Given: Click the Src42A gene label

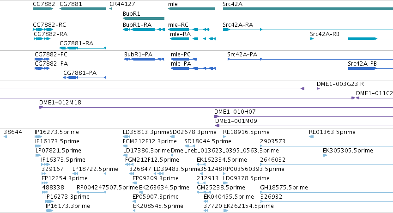Looking at the screenshot, I should (x=233, y=4).
